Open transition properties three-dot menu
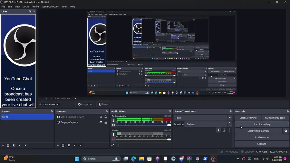This screenshot has height=163, width=290. 229,130
